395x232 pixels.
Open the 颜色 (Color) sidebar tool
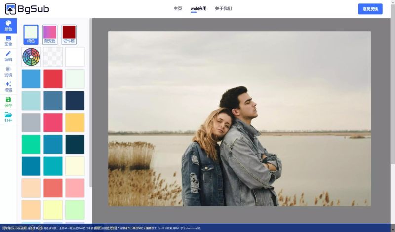click(x=8, y=26)
